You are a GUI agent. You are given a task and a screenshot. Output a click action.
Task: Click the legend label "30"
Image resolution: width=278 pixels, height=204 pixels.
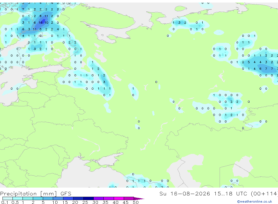click(x=95, y=202)
